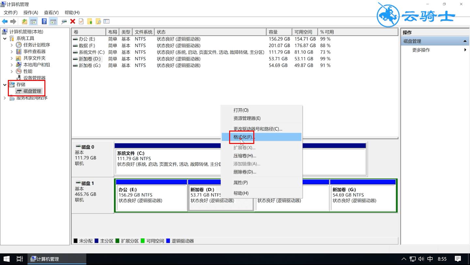Click the back navigation arrow in the toolbar
The width and height of the screenshot is (470, 265).
5,21
